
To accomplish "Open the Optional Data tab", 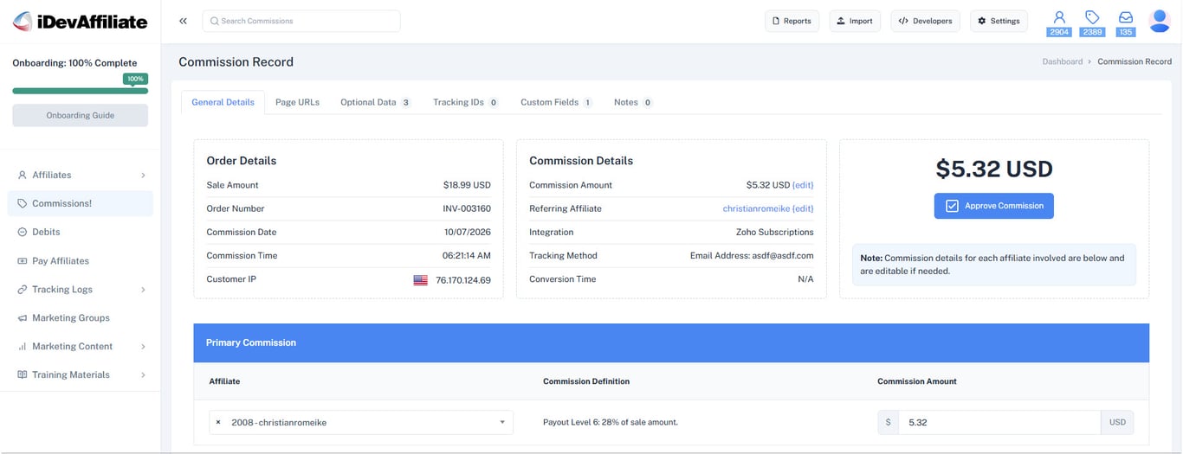I will tap(375, 102).
